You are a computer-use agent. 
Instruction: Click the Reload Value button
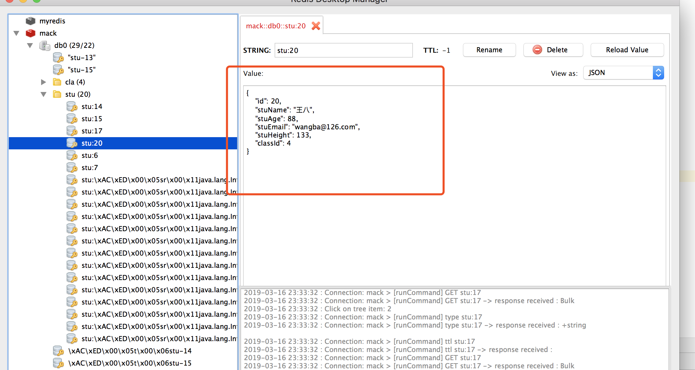click(x=627, y=50)
